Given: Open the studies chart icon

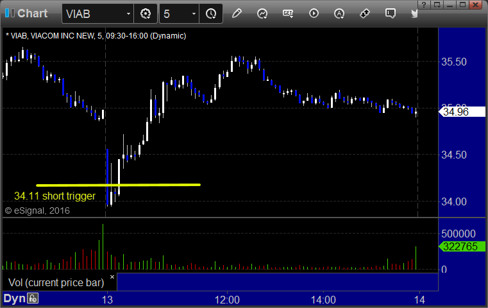Looking at the screenshot, I should pyautogui.click(x=262, y=13).
